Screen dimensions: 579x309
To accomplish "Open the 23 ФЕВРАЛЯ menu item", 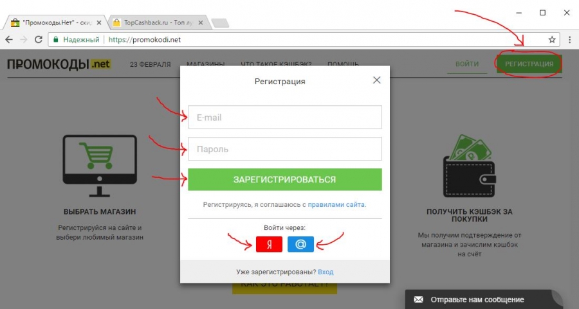I will coord(151,64).
